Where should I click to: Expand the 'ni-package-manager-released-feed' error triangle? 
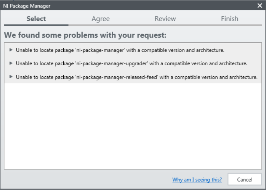click(11, 77)
